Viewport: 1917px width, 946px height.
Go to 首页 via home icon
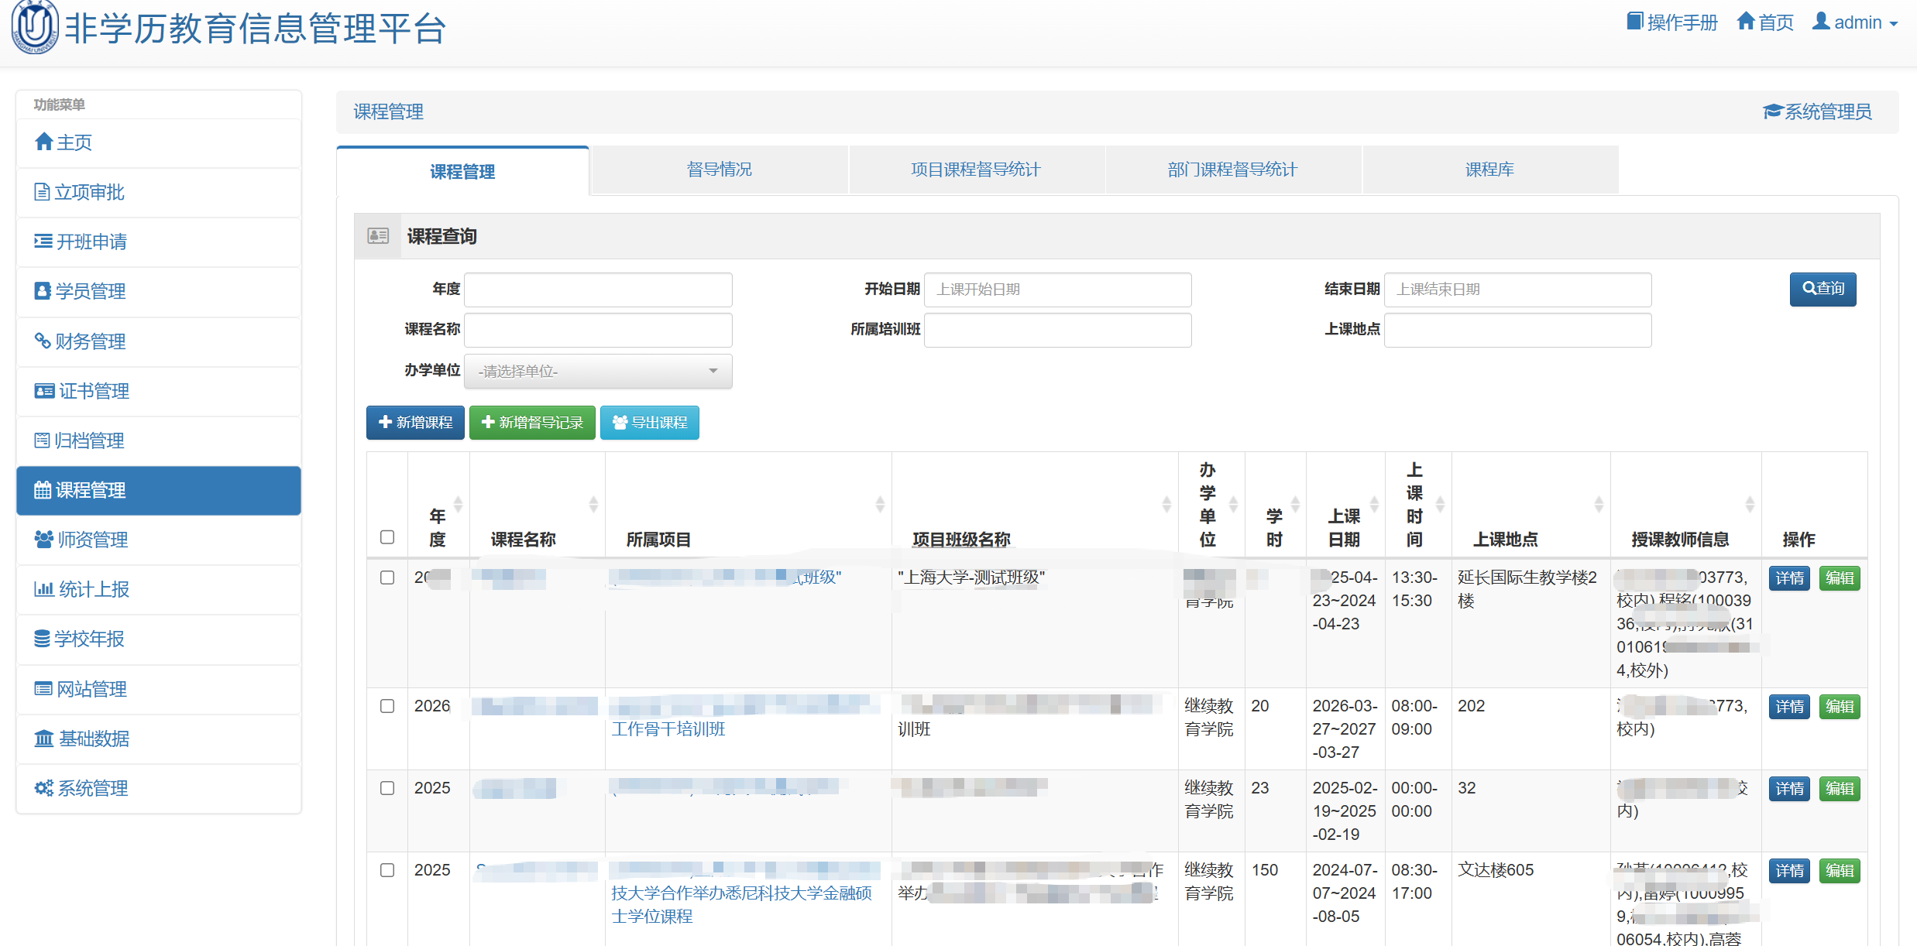click(x=1765, y=22)
